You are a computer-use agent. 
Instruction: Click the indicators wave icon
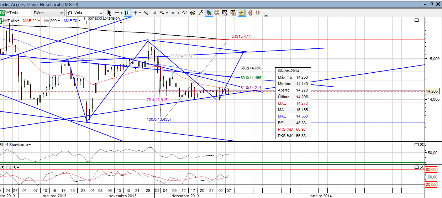point(162,12)
